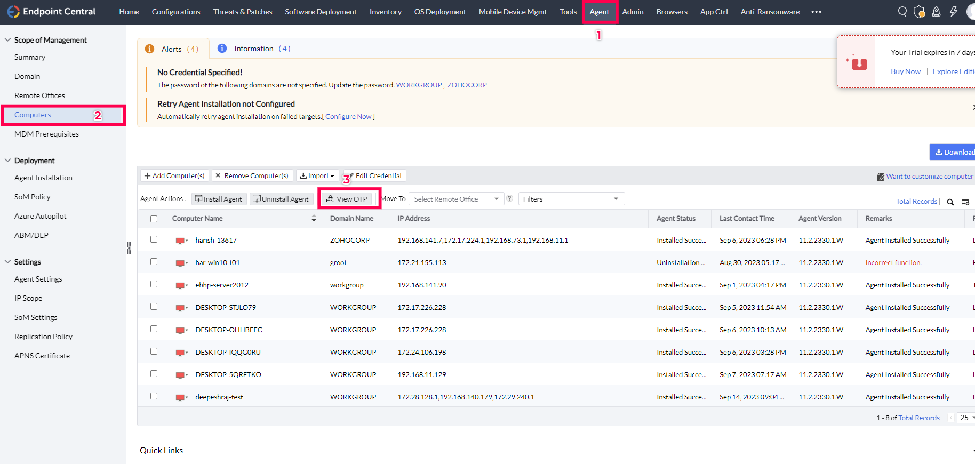The height and width of the screenshot is (464, 975).
Task: Tick the select-all checkbox in the table header
Action: pyautogui.click(x=154, y=219)
